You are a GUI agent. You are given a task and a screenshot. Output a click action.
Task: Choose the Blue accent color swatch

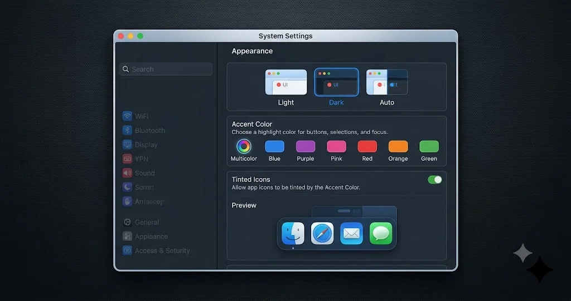coord(274,146)
